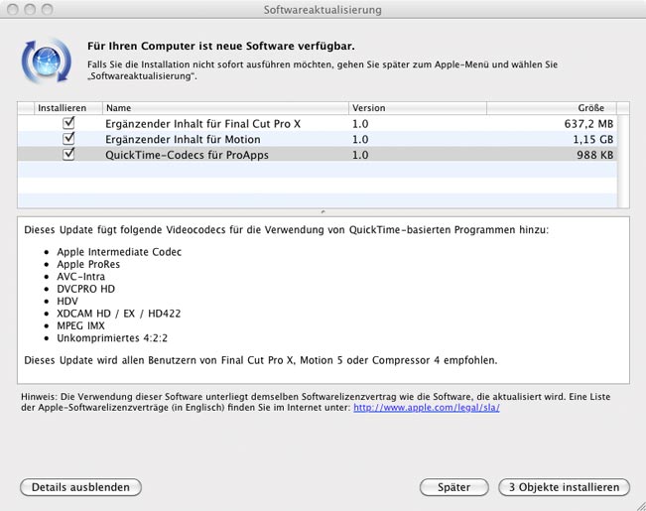The image size is (646, 511).
Task: Zoom the window with the green button
Action: pyautogui.click(x=47, y=9)
